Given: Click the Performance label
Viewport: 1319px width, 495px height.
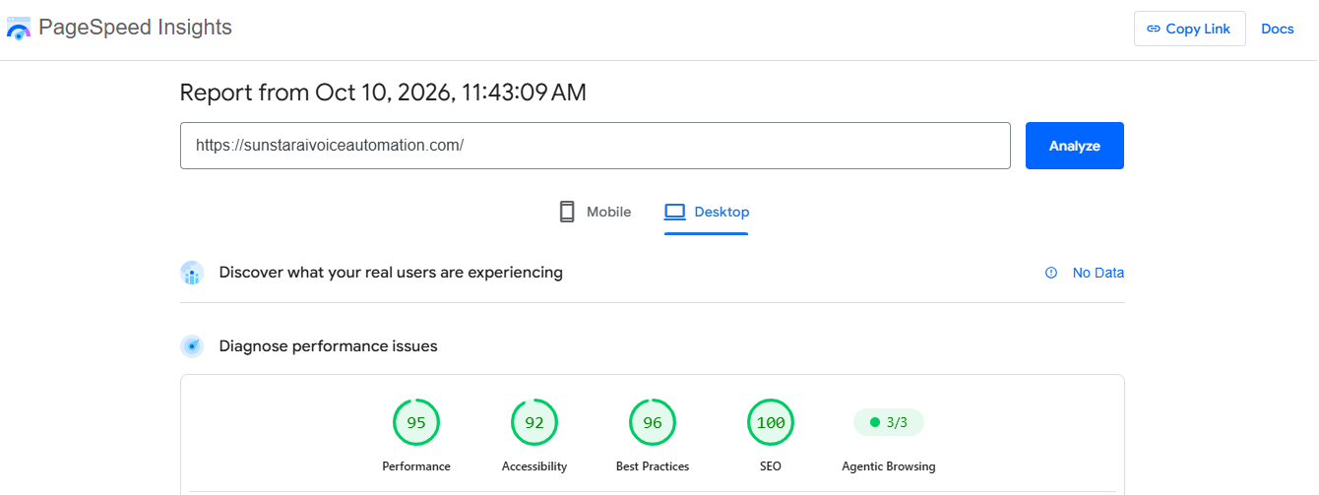Looking at the screenshot, I should (x=416, y=466).
